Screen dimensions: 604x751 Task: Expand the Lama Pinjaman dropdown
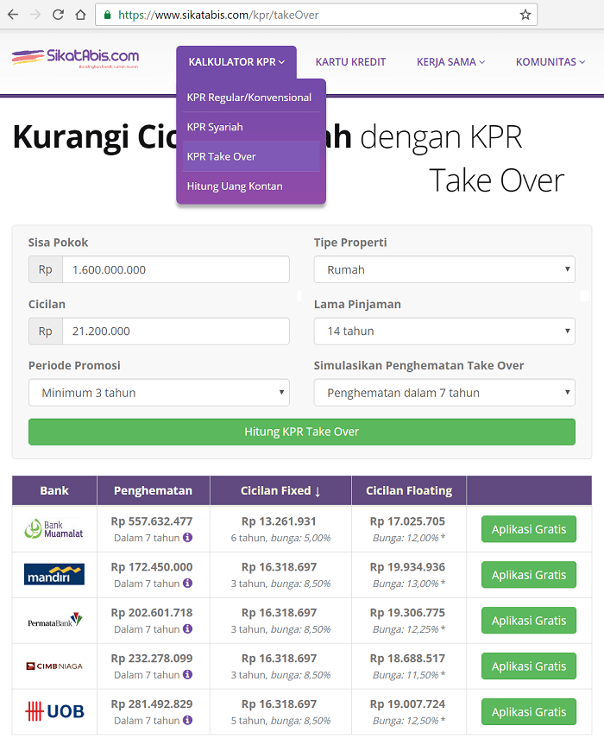(444, 331)
